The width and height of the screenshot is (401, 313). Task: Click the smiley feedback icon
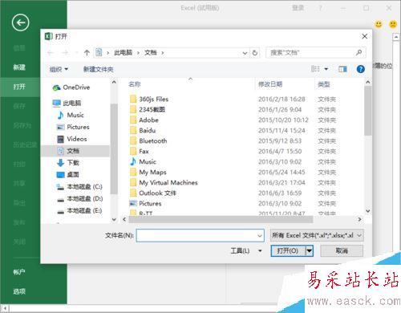pos(379,24)
